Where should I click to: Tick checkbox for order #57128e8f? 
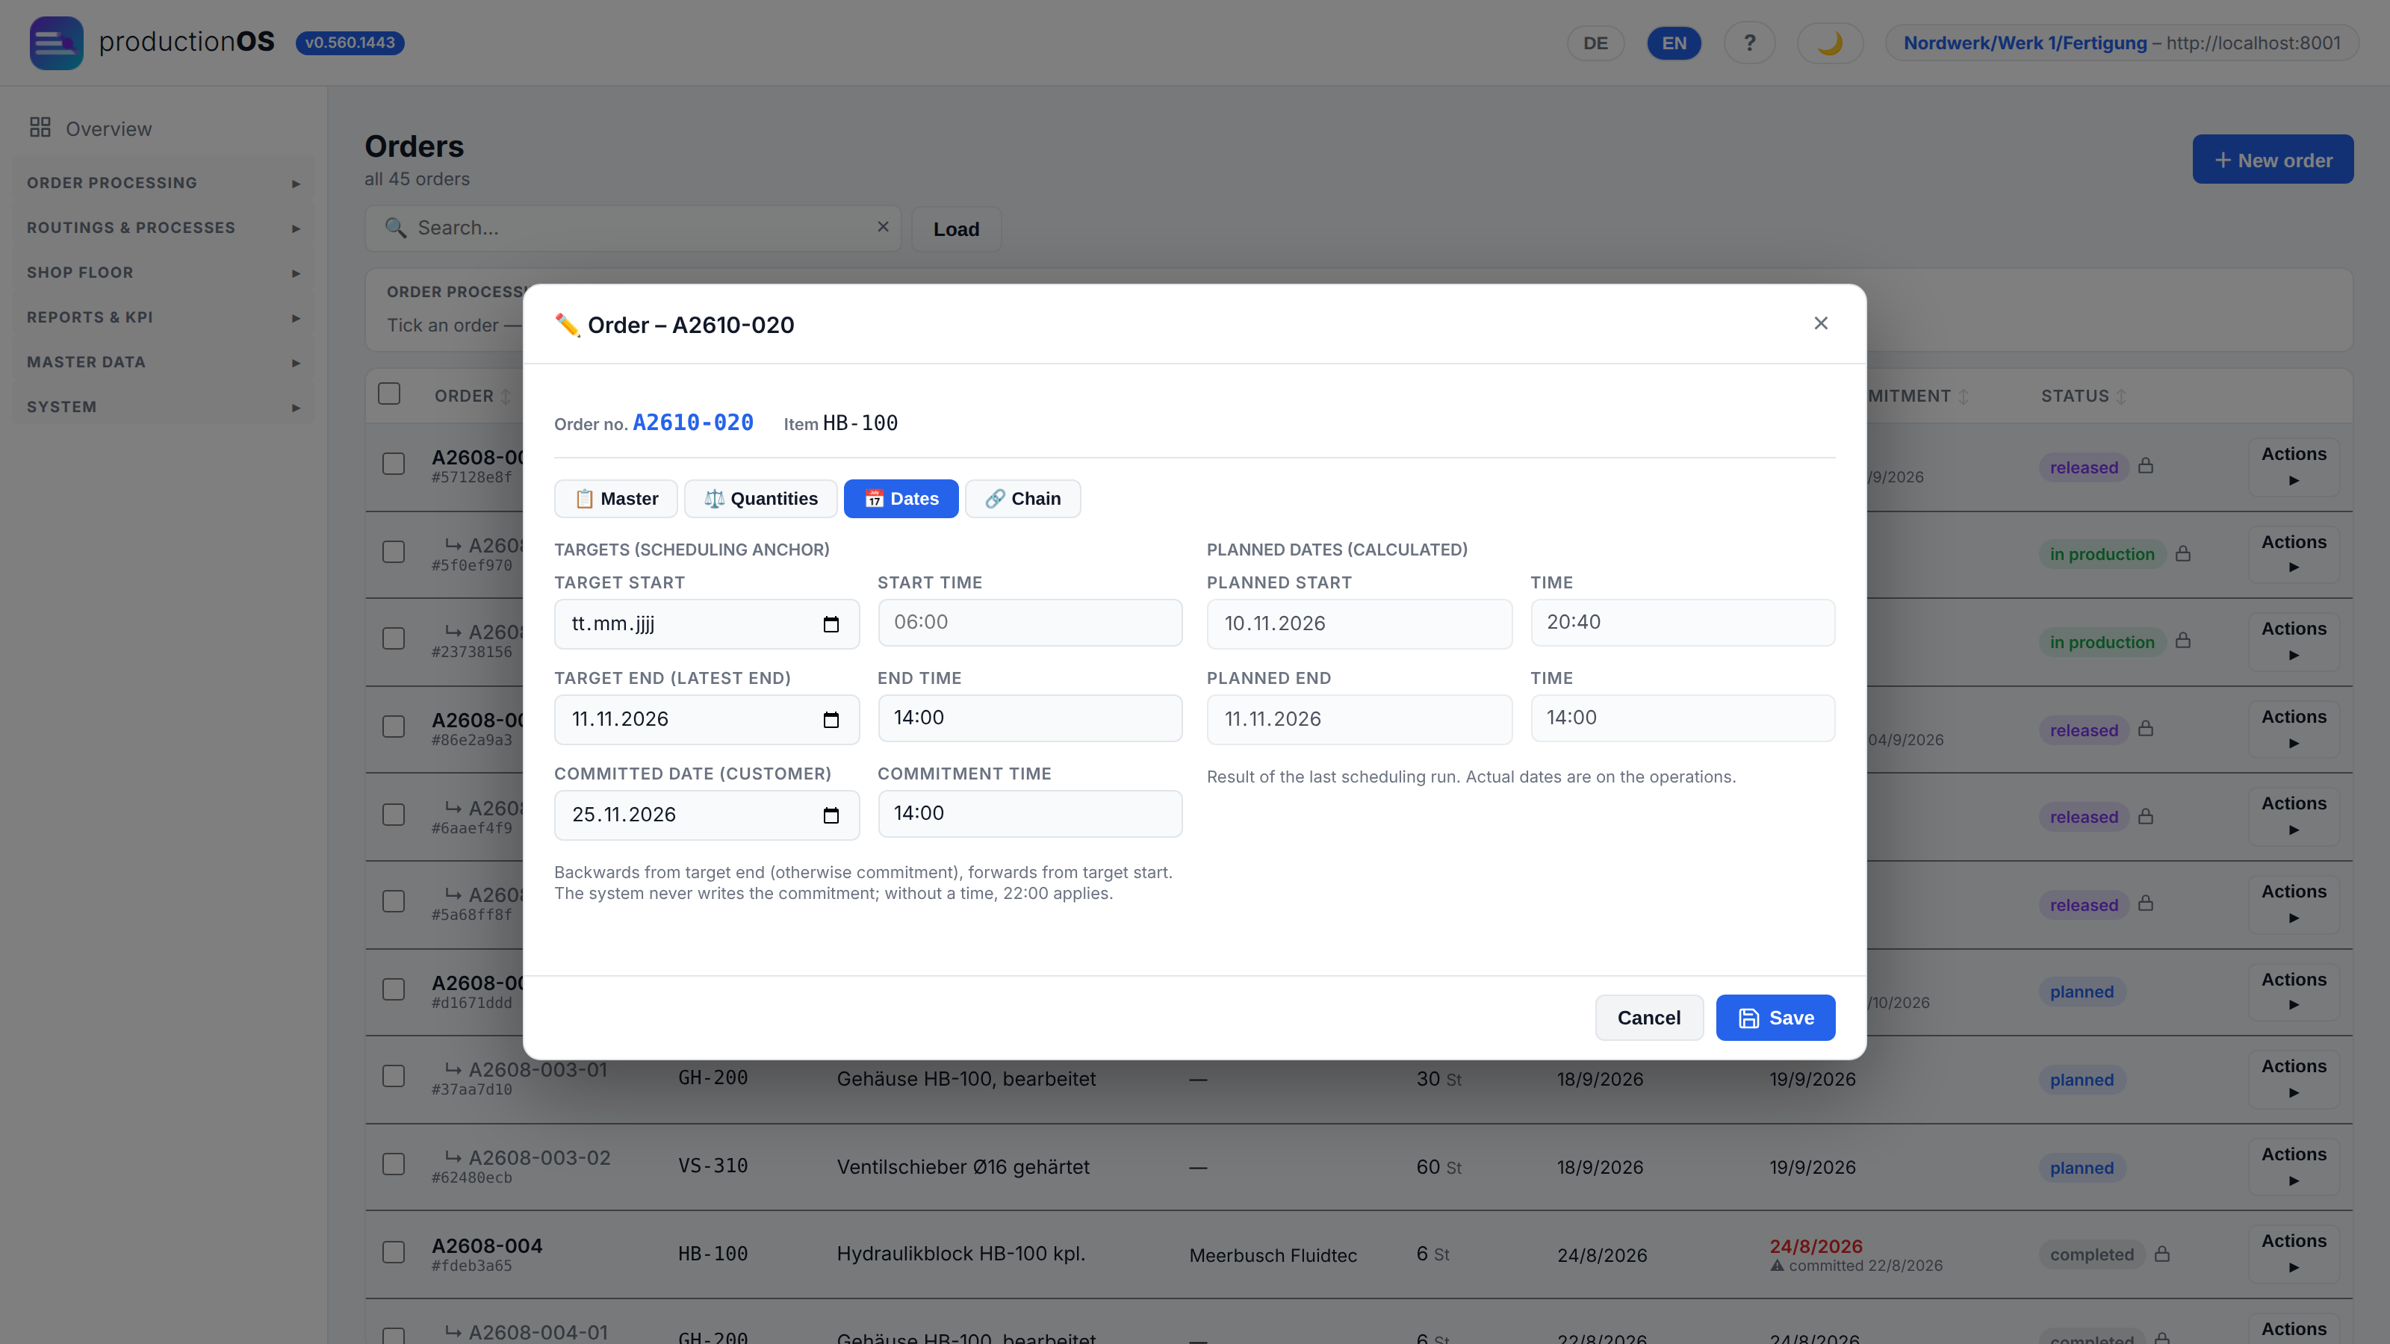click(394, 464)
